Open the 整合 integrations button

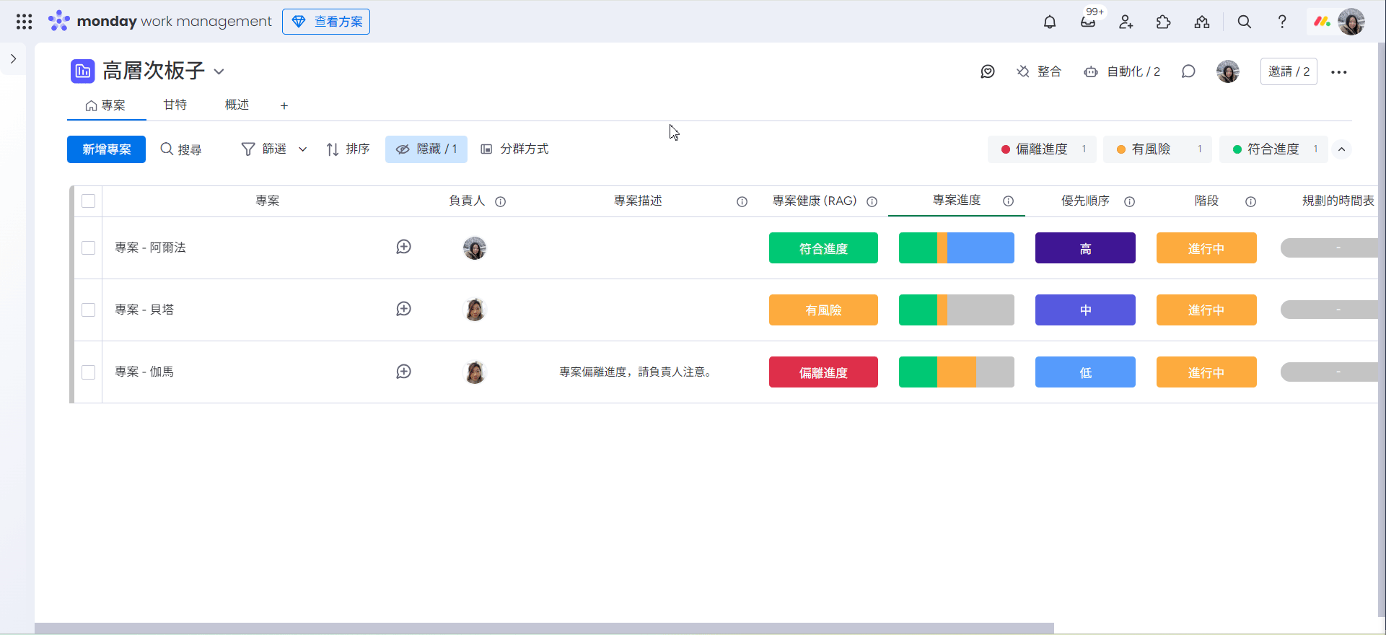1039,71
